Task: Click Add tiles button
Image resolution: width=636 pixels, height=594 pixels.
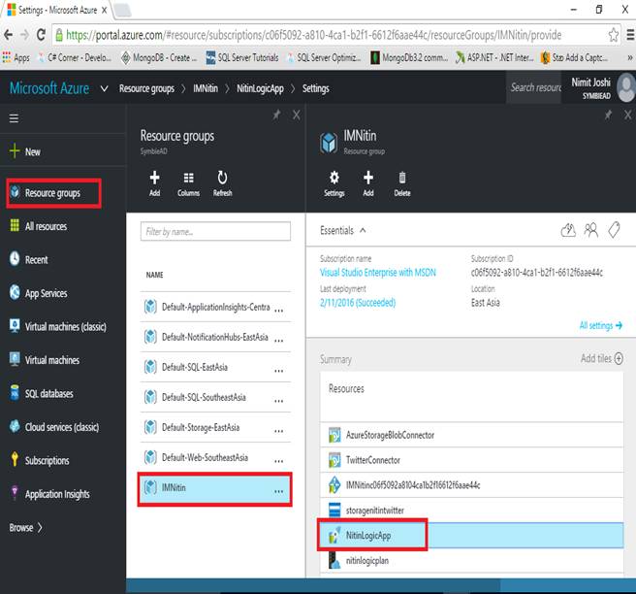Action: point(602,358)
